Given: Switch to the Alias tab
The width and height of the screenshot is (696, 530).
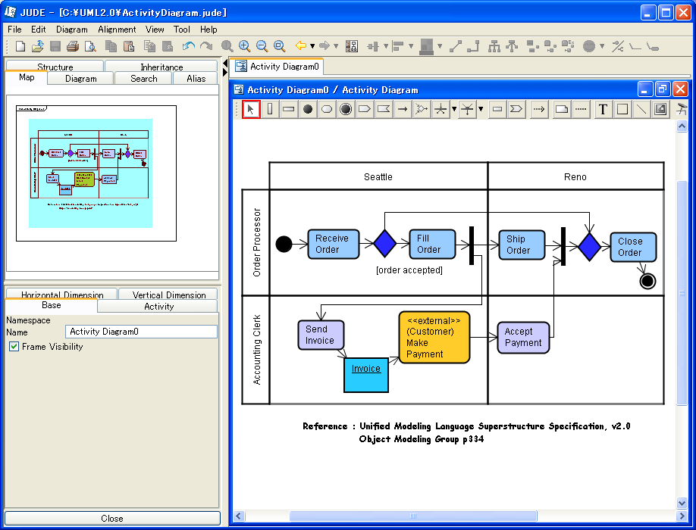Looking at the screenshot, I should (x=196, y=79).
